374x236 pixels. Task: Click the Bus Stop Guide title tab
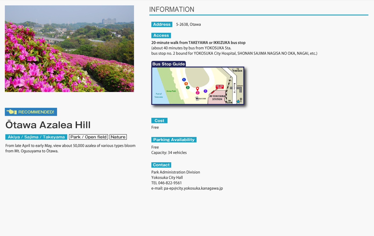click(169, 64)
